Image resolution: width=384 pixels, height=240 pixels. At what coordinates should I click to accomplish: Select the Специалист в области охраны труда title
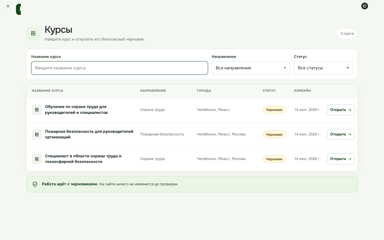coord(83,159)
